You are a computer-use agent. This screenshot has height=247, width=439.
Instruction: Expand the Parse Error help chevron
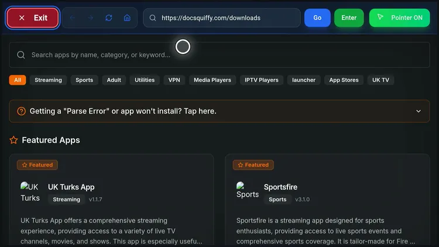tap(419, 111)
